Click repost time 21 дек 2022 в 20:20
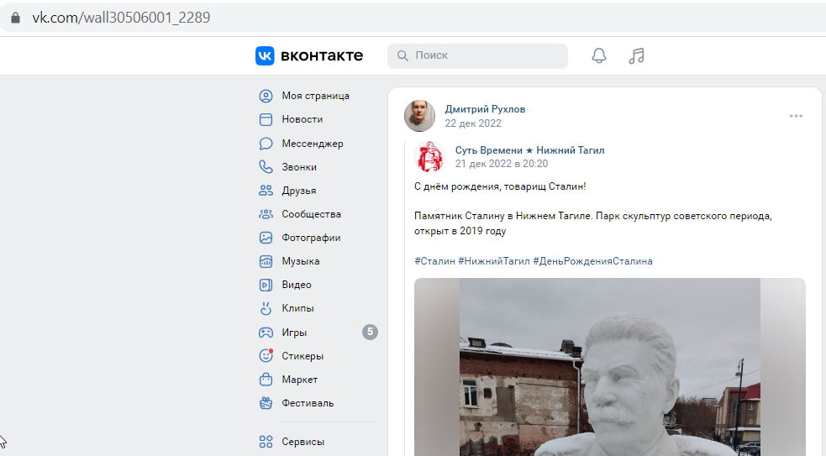826x456 pixels. point(502,164)
